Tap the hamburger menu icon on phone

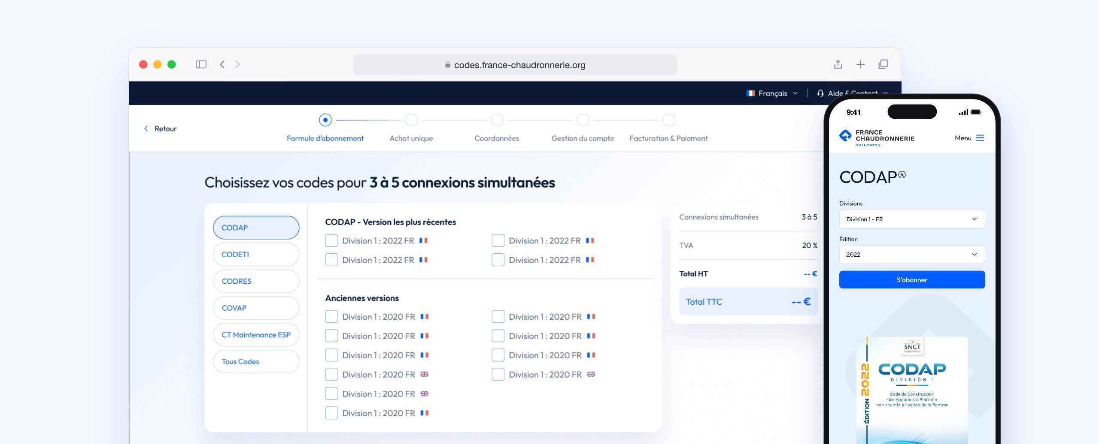tap(980, 138)
